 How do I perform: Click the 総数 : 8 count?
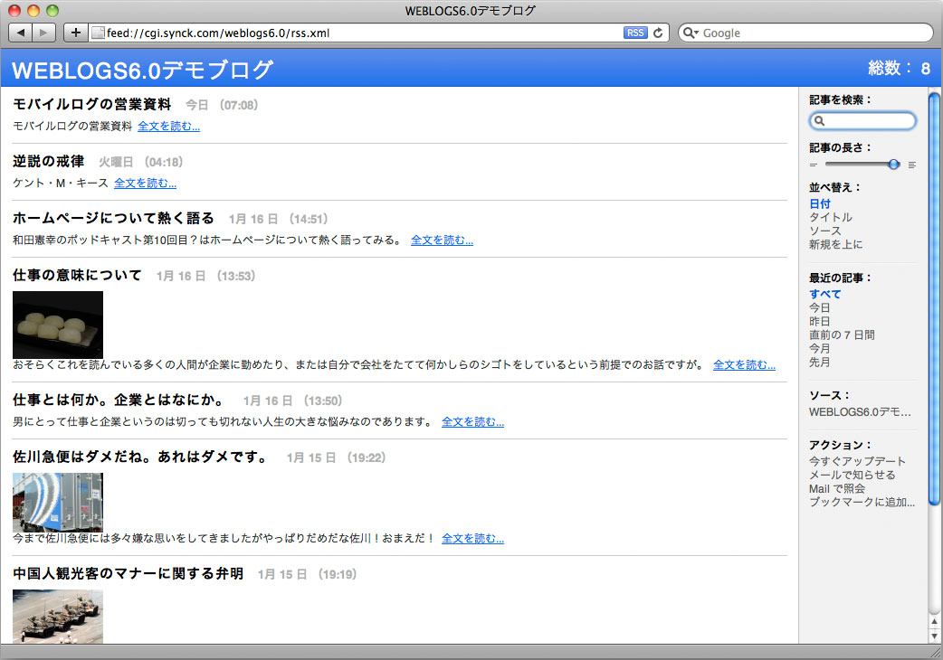coord(899,69)
